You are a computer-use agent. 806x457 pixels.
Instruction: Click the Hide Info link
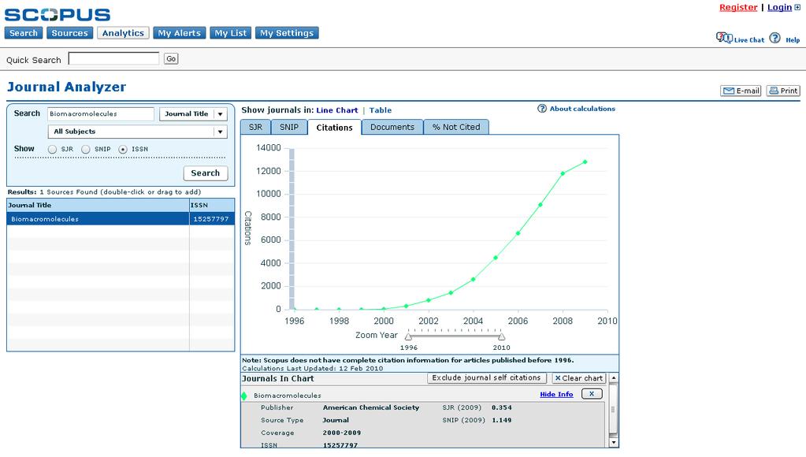point(556,394)
